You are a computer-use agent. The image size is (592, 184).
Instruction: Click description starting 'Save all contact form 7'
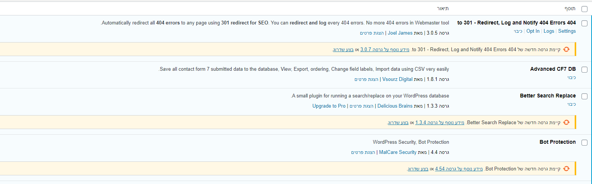tap(304, 69)
